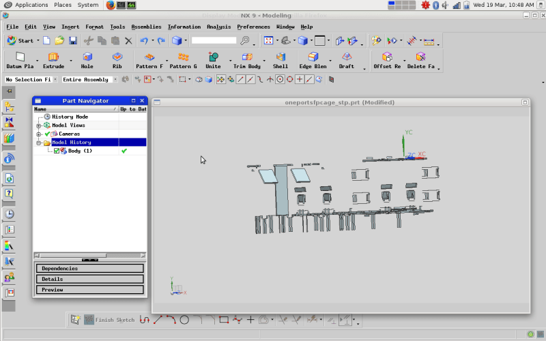Toggle Mid Point snap
The height and width of the screenshot is (341, 546).
click(x=250, y=80)
